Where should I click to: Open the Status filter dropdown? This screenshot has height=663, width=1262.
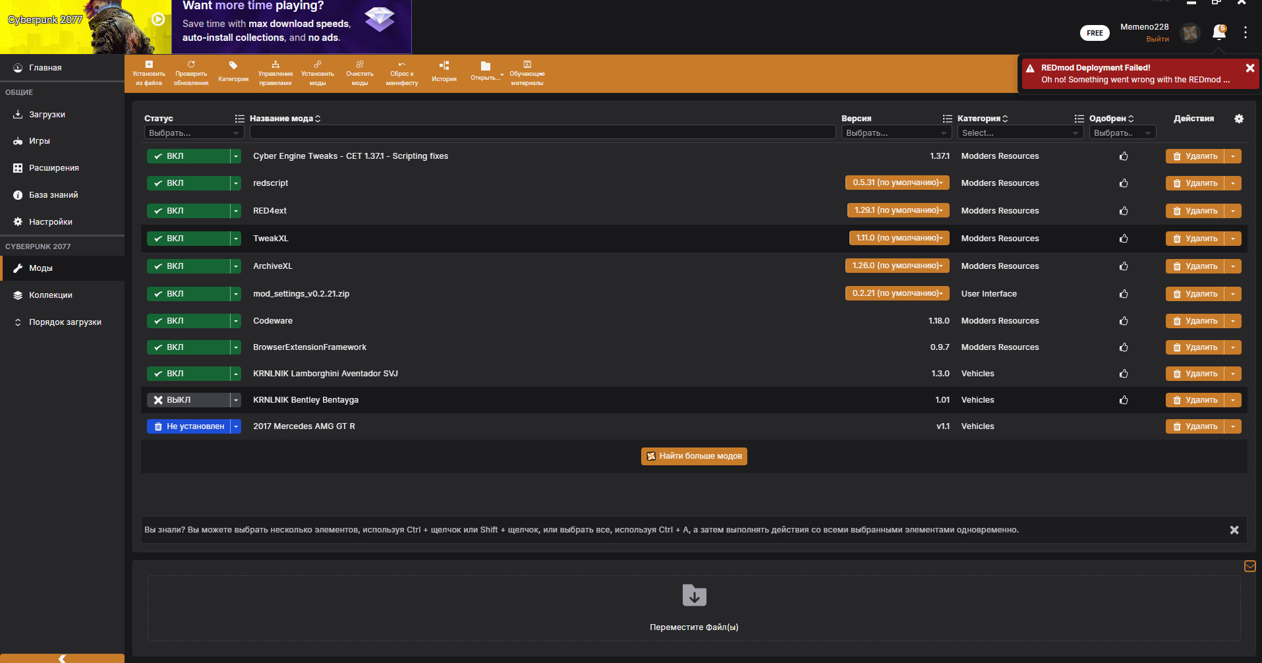click(194, 133)
